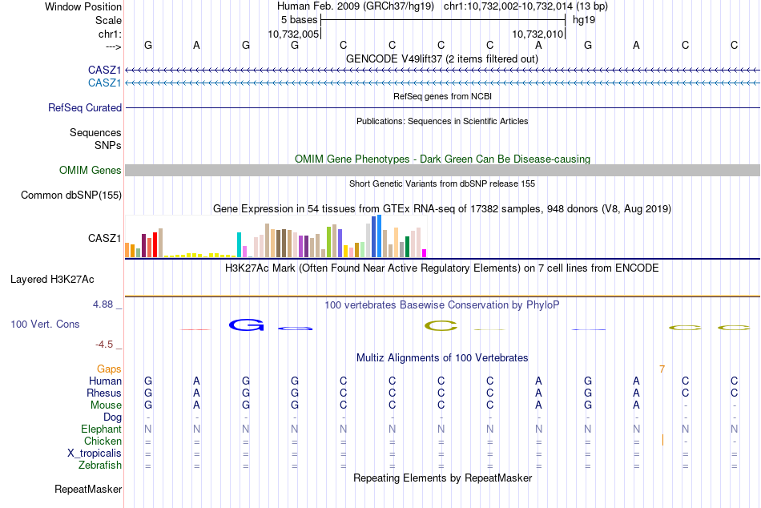Viewport: 761px width, 508px height.
Task: Click the H3K27Ac Mark track title
Action: click(442, 268)
